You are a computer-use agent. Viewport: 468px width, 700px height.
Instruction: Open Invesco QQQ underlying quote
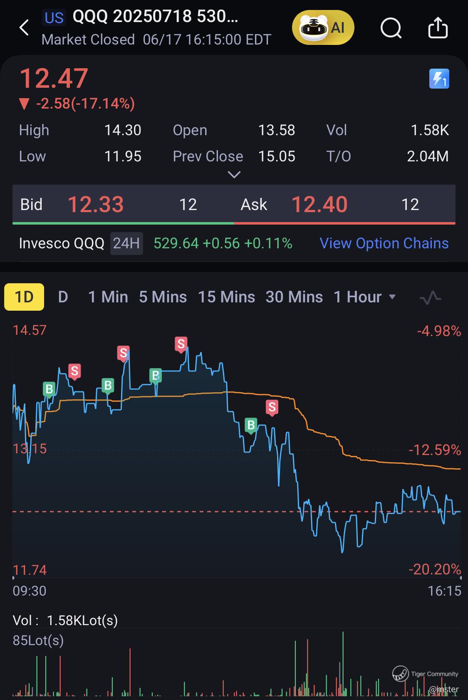click(62, 243)
